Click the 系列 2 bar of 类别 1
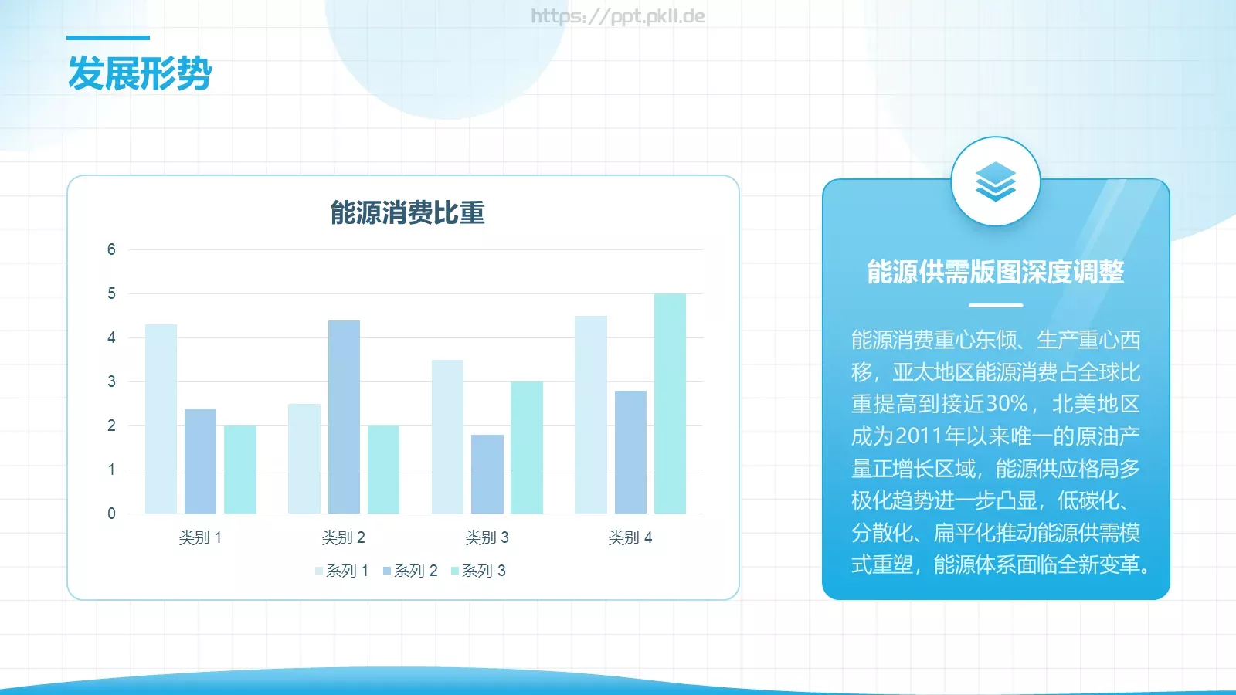The width and height of the screenshot is (1236, 695). [x=200, y=461]
